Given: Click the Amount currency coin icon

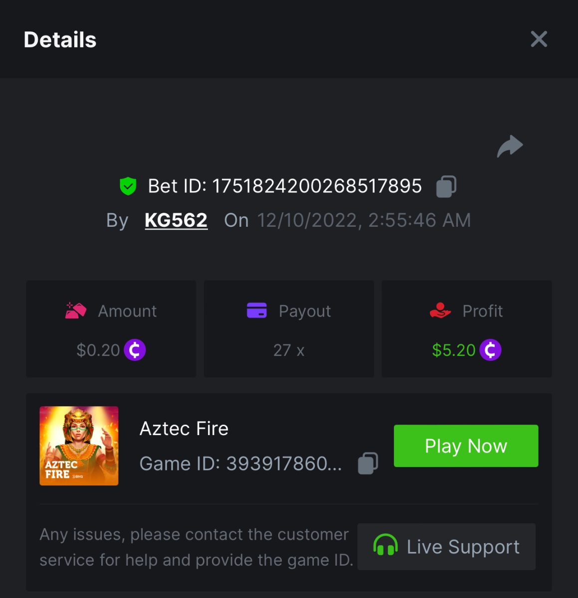Looking at the screenshot, I should 135,350.
